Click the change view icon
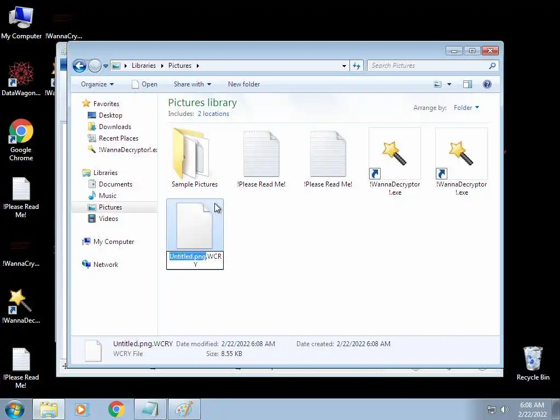560x420 pixels. pyautogui.click(x=437, y=84)
